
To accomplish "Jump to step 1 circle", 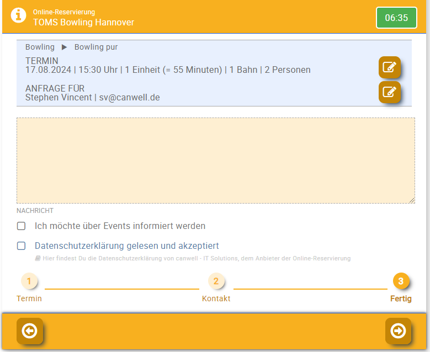I will (29, 281).
